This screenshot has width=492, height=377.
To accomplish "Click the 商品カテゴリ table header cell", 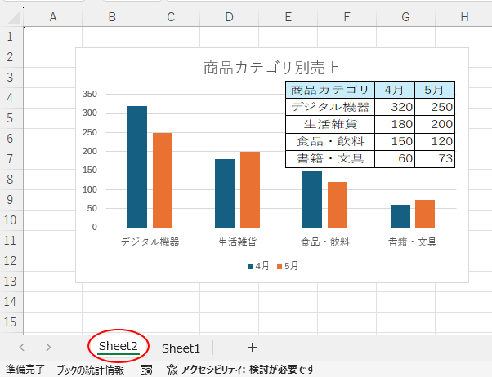I will point(330,90).
